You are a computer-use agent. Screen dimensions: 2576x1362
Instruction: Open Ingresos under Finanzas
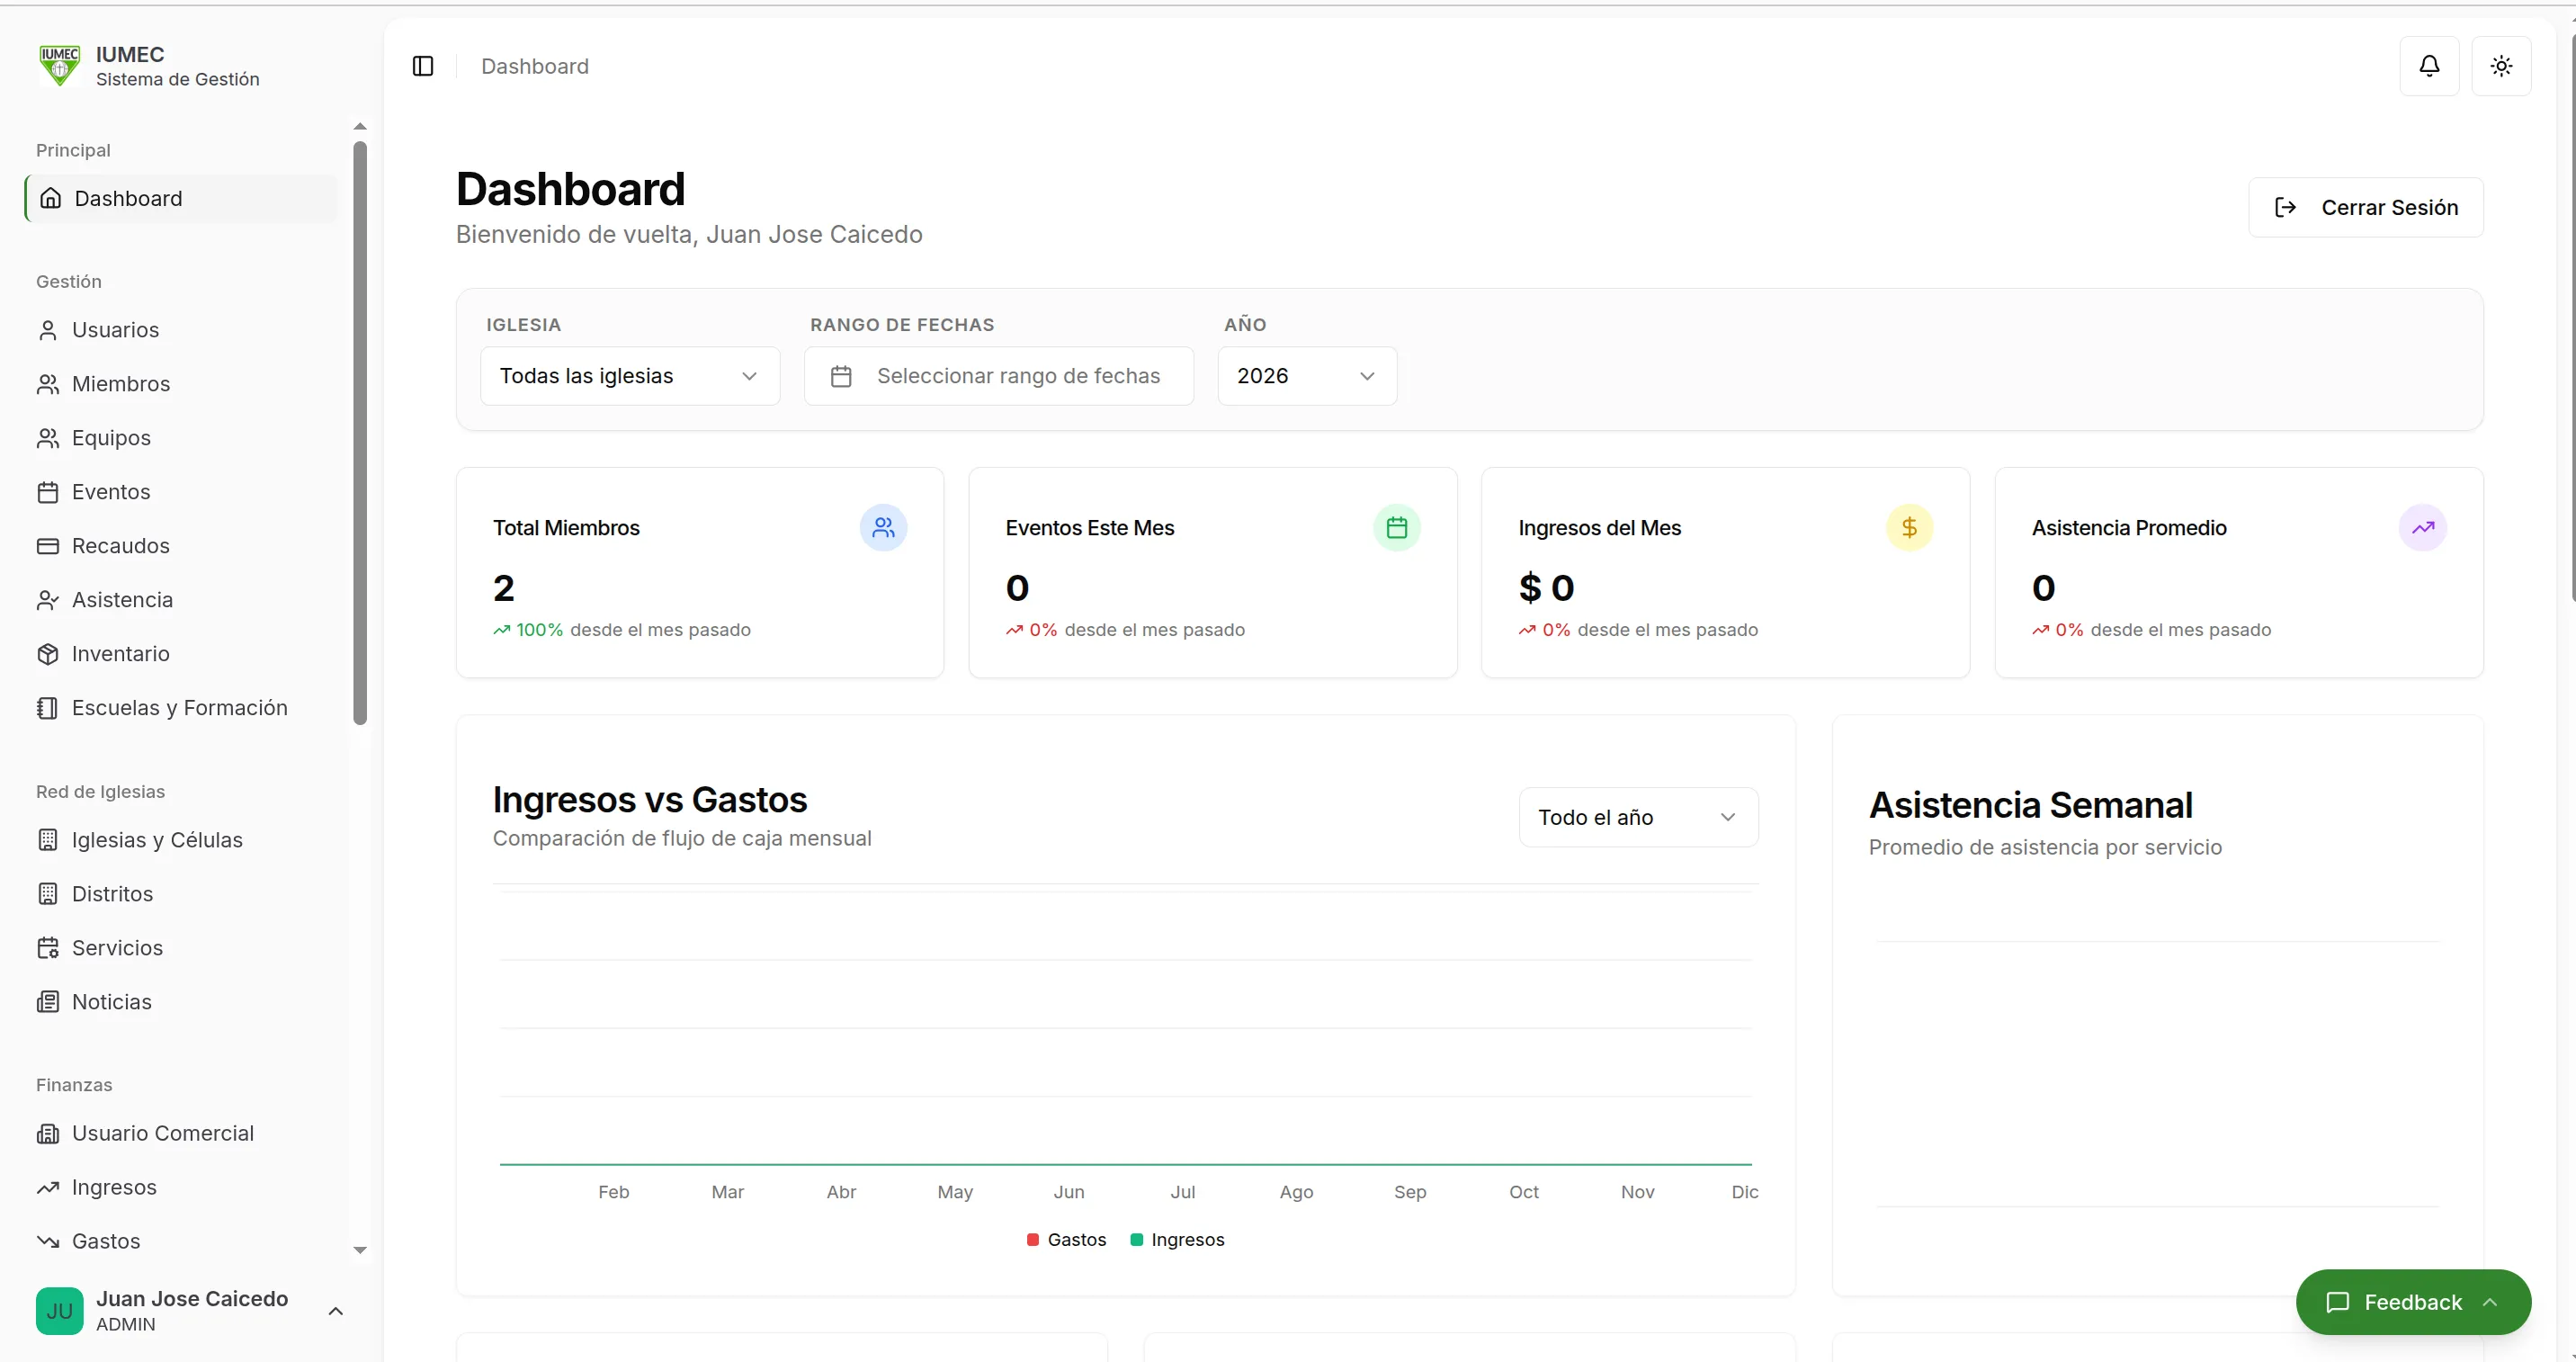[181, 1187]
